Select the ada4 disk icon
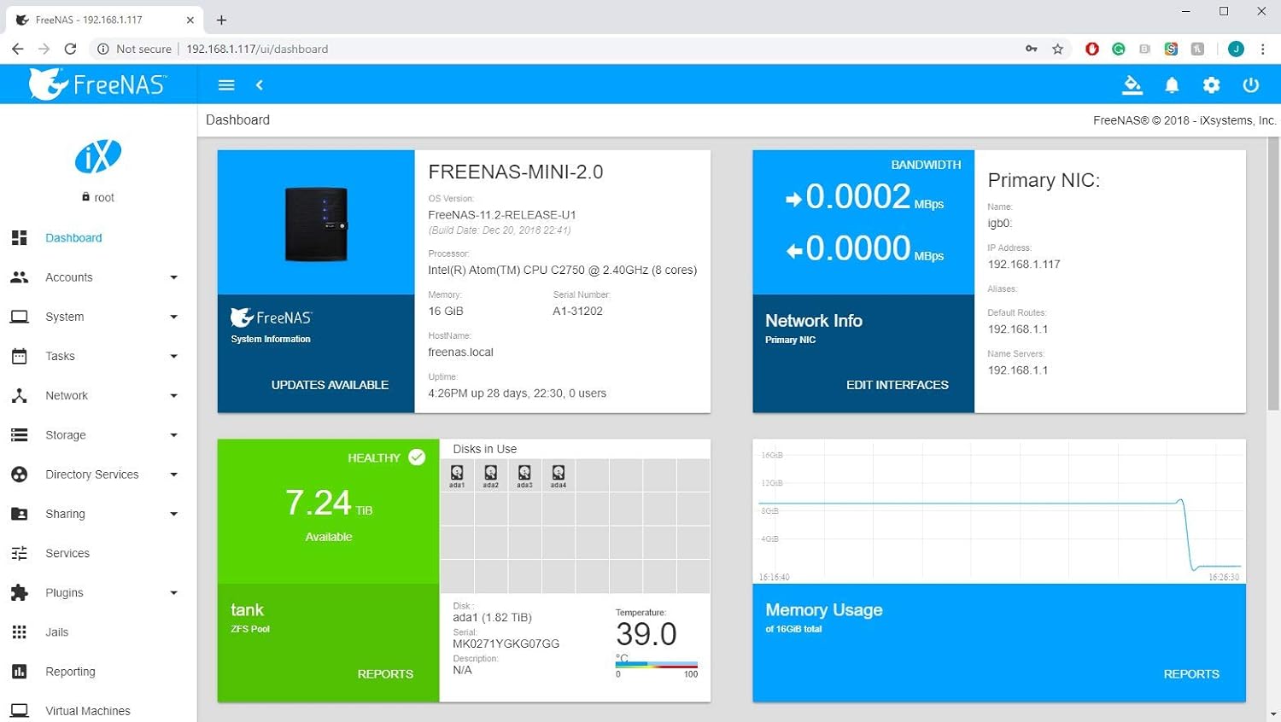Image resolution: width=1281 pixels, height=722 pixels. (x=558, y=475)
